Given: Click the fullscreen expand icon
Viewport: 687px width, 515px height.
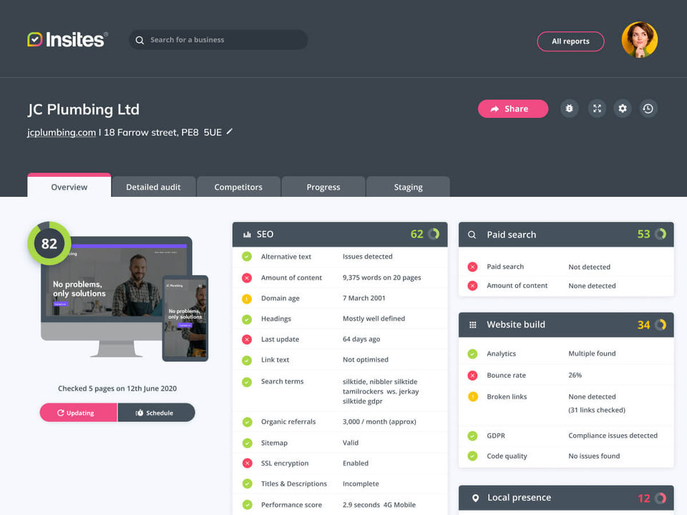Looking at the screenshot, I should click(597, 109).
